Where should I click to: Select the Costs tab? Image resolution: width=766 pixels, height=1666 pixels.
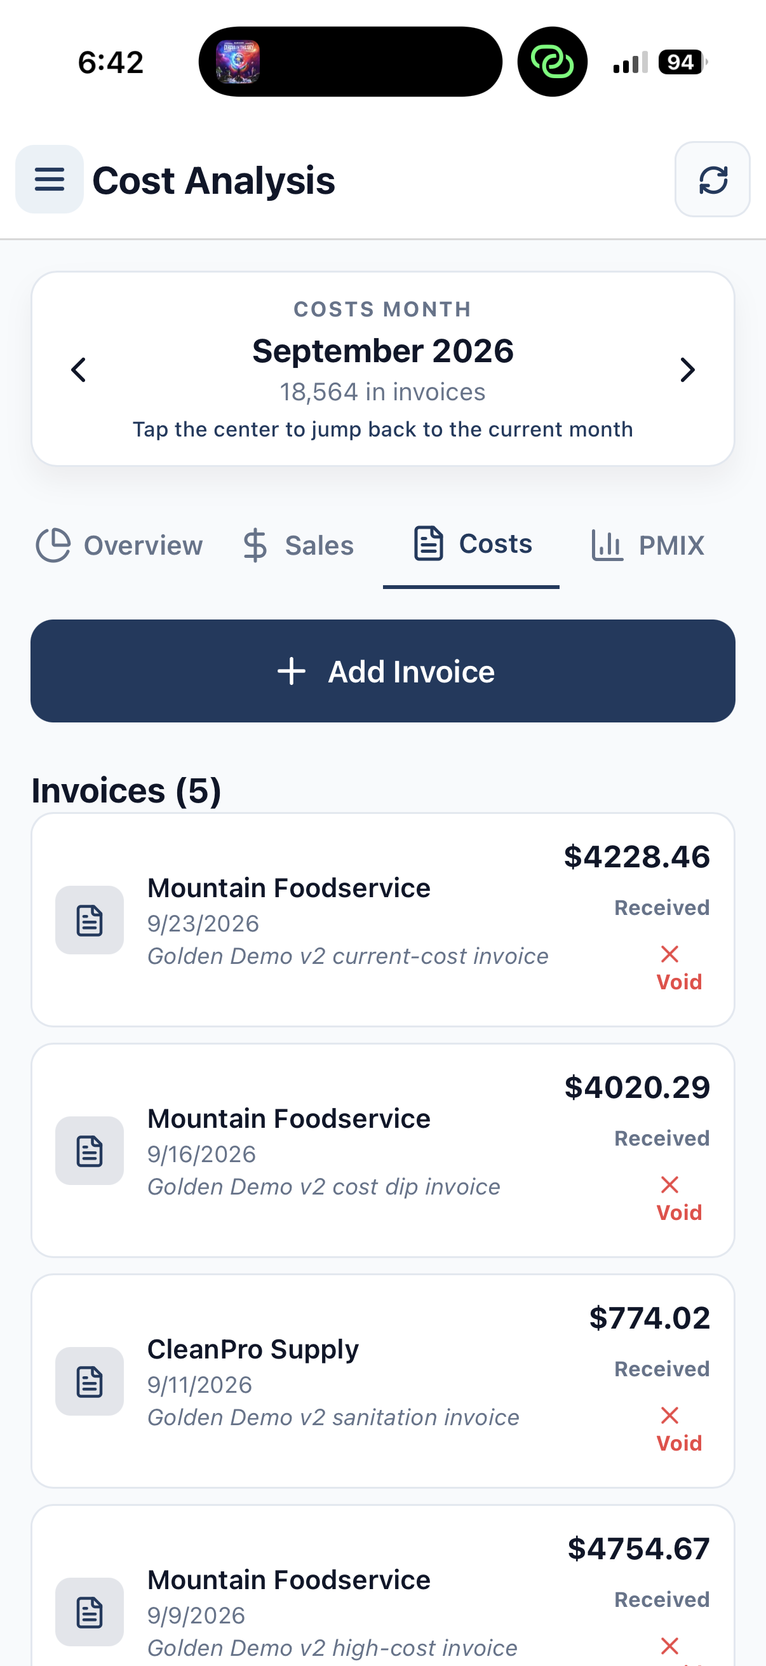[472, 544]
